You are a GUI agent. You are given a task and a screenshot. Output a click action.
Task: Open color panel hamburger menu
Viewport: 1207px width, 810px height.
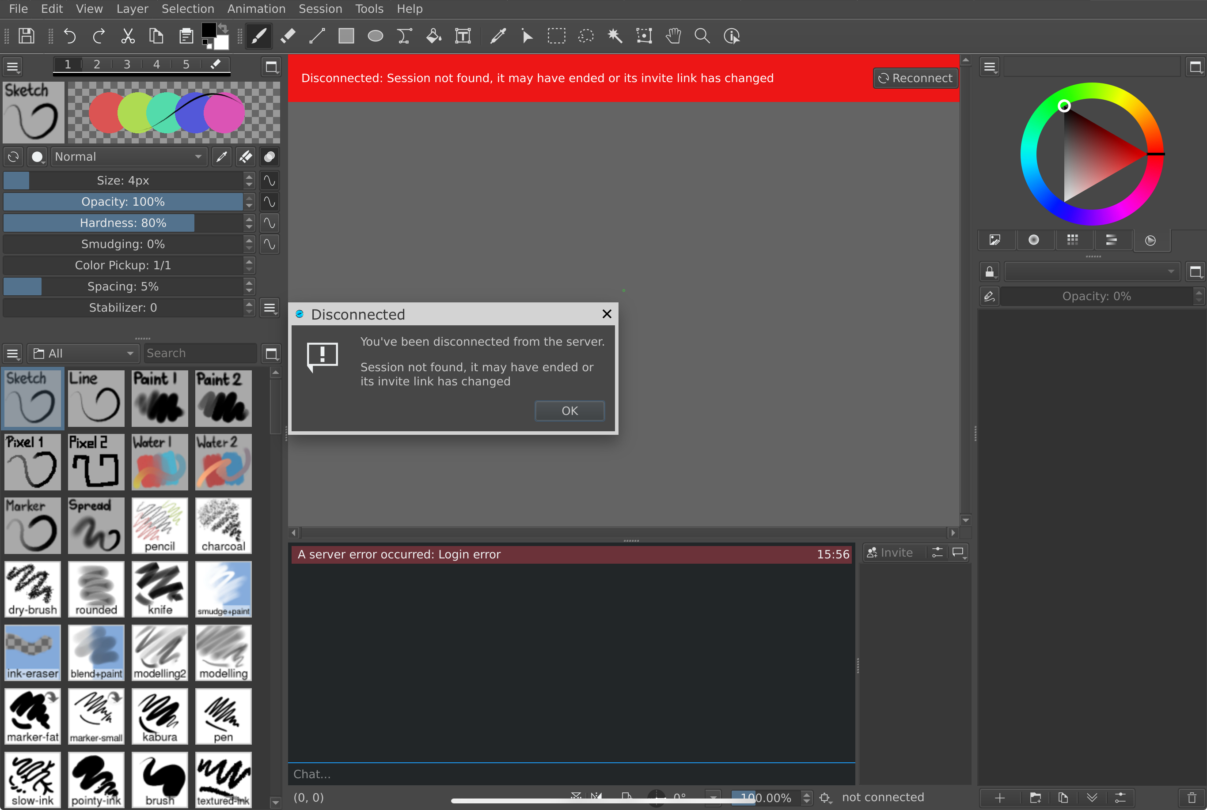(x=989, y=67)
